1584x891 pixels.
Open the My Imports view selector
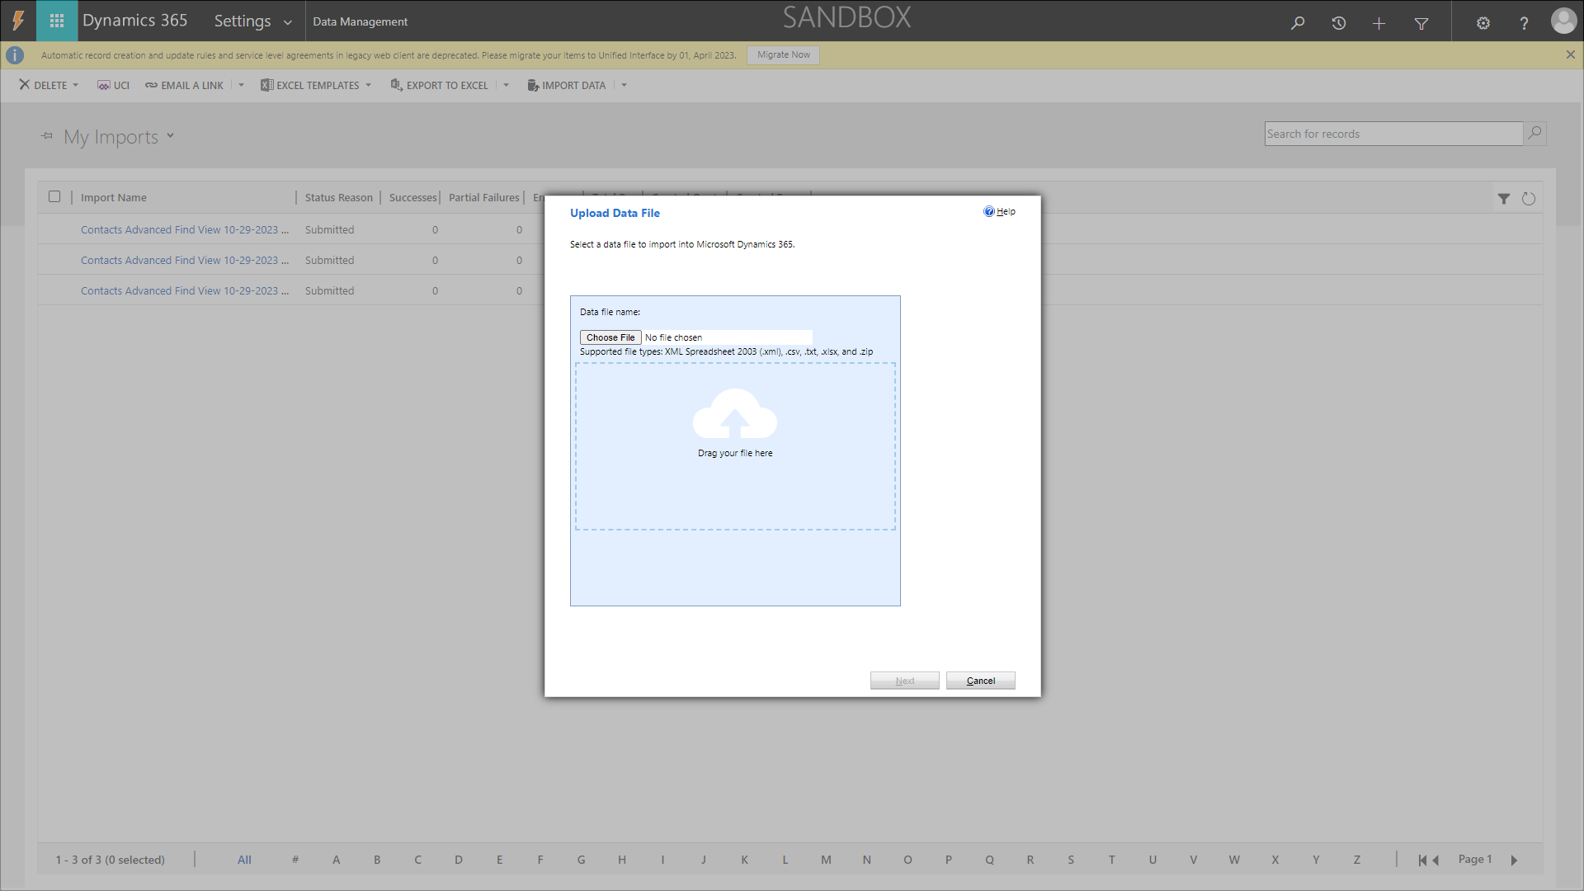point(171,136)
